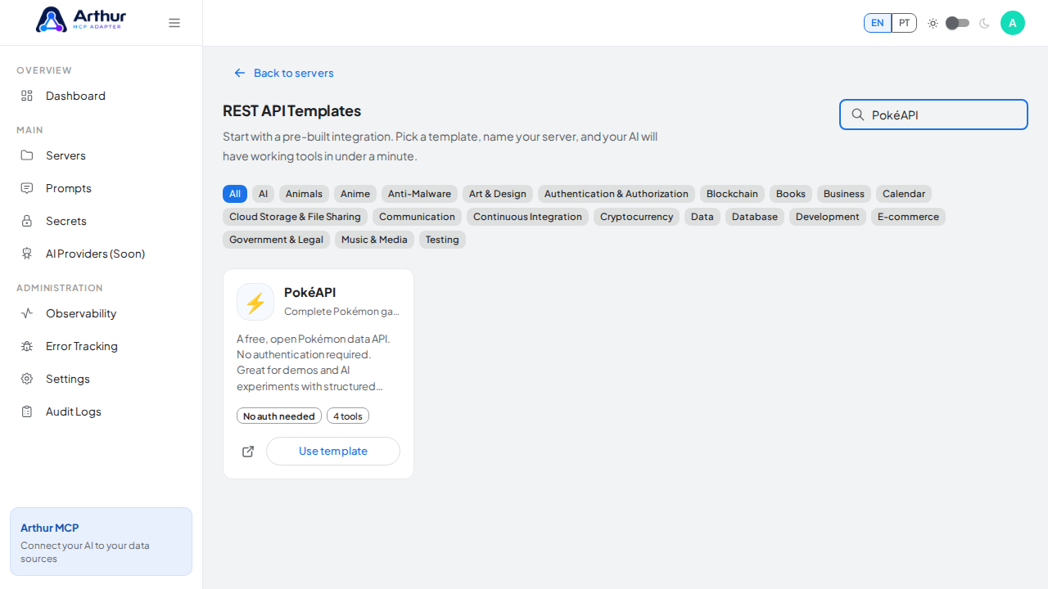Filter templates by Cryptocurrency
The width and height of the screenshot is (1048, 589).
(636, 217)
